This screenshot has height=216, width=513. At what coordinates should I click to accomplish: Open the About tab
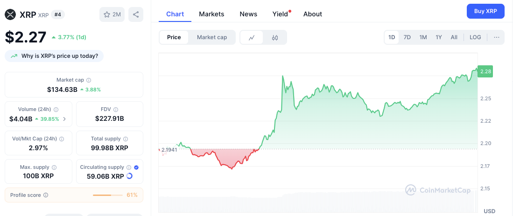[x=312, y=14]
